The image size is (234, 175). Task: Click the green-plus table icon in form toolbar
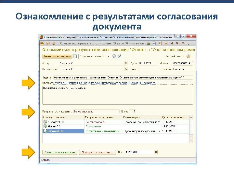[x=119, y=56]
